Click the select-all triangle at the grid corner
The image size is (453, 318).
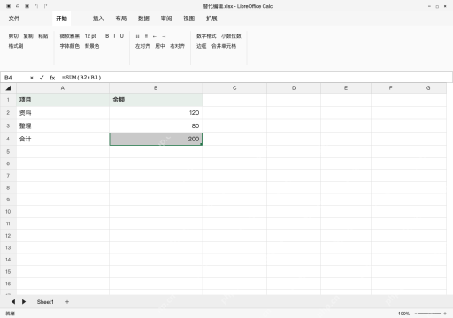click(x=8, y=88)
